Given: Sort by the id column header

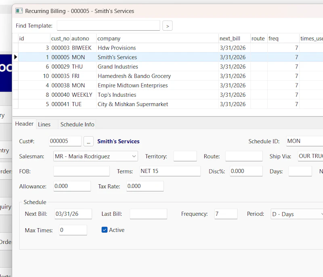Looking at the screenshot, I should [34, 38].
